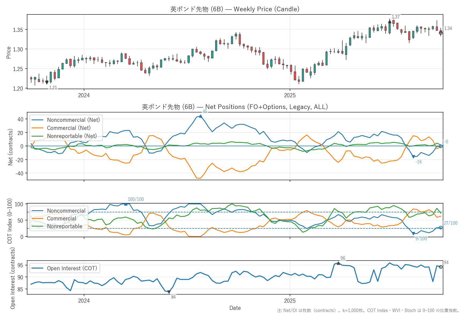Click the COT Index 9/100 low marker
Screen dimensions: 464x316
pyautogui.click(x=413, y=234)
